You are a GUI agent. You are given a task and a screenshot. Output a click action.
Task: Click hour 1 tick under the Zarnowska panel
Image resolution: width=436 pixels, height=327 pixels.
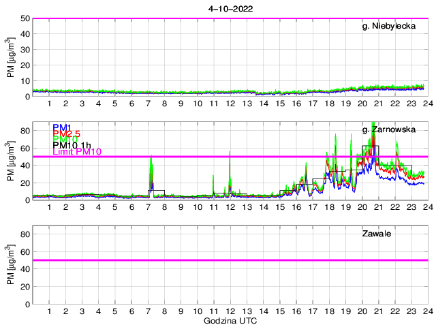[50, 207]
